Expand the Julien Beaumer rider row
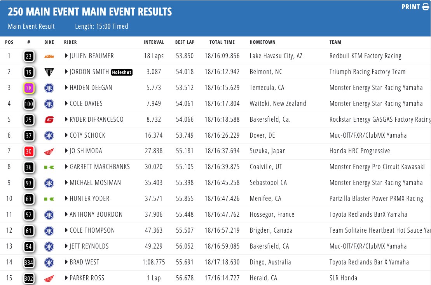 [x=66, y=56]
